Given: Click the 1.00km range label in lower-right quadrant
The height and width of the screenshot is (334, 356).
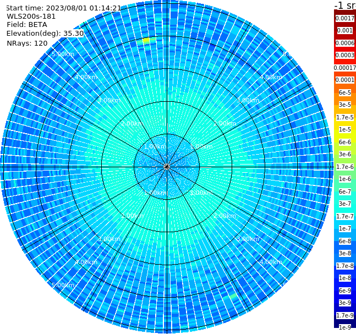Looking at the screenshot, I should pyautogui.click(x=201, y=193).
